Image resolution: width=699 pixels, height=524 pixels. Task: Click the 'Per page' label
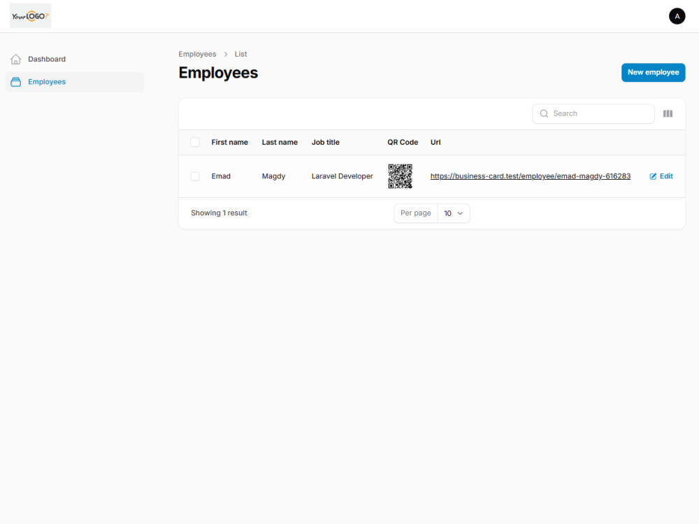coord(415,213)
